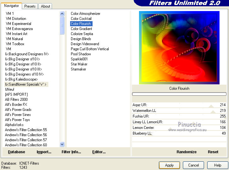The width and height of the screenshot is (229, 170).
Task: Select &<Sandflower Specials°v°> category
Action: coord(26,84)
